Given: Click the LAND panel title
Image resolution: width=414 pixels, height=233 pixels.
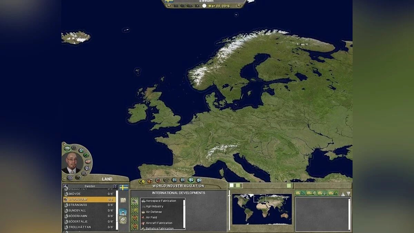Looking at the screenshot, I should [107, 179].
